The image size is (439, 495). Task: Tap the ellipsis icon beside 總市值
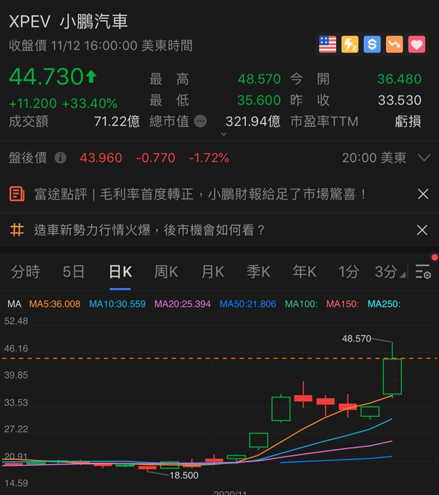200,121
